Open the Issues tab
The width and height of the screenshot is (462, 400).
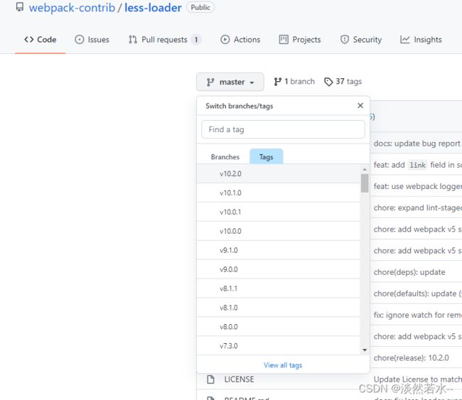coord(92,40)
